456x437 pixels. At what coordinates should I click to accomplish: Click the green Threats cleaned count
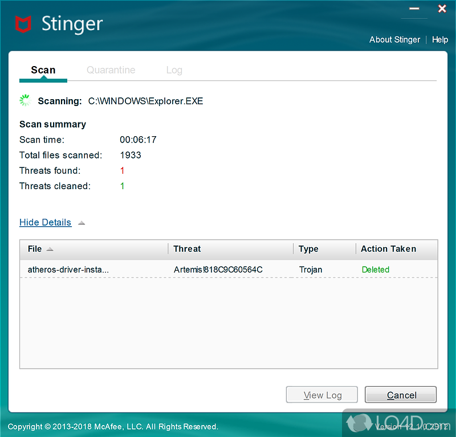click(x=123, y=186)
